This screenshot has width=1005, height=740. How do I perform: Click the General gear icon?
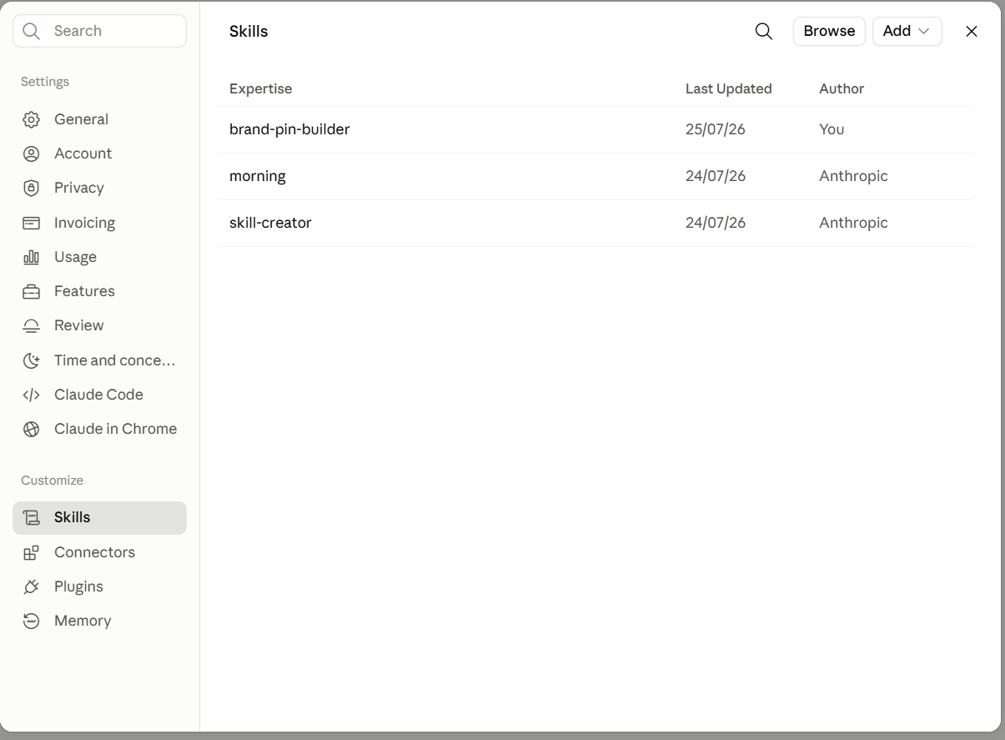(31, 119)
